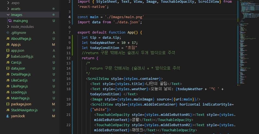Open AboutPage.js from the file tree
Screen dimensions: 259x134
[x=21, y=38]
